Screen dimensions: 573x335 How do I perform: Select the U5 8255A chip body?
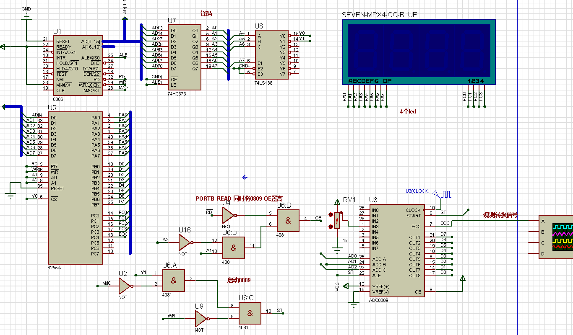76,188
